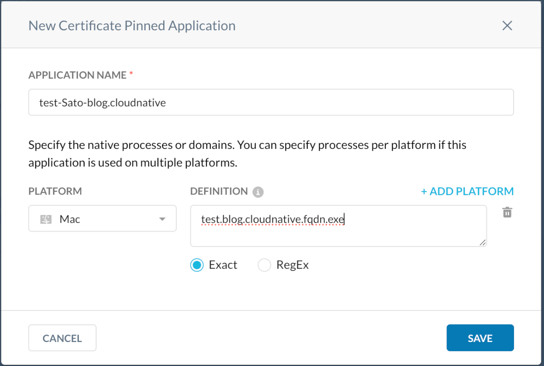This screenshot has width=544, height=366.
Task: Close the New Certificate Pinned Application dialog
Action: click(507, 26)
